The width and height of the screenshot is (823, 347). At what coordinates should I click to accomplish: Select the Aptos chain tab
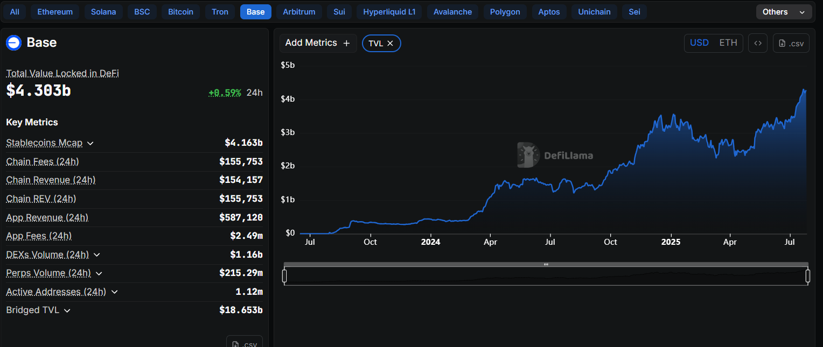coord(549,12)
